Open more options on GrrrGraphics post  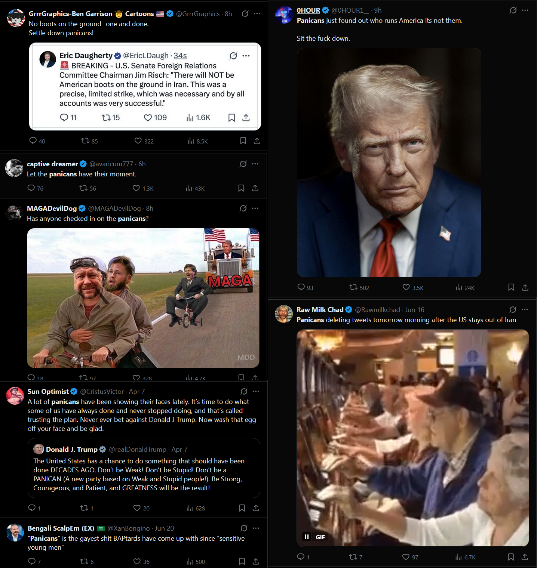pyautogui.click(x=257, y=13)
